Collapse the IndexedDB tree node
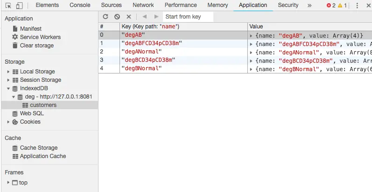The width and height of the screenshot is (372, 192). coord(8,88)
